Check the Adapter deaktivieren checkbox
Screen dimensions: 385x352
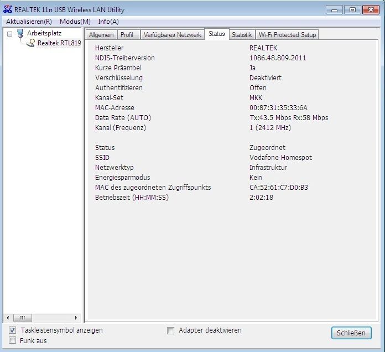(x=170, y=330)
